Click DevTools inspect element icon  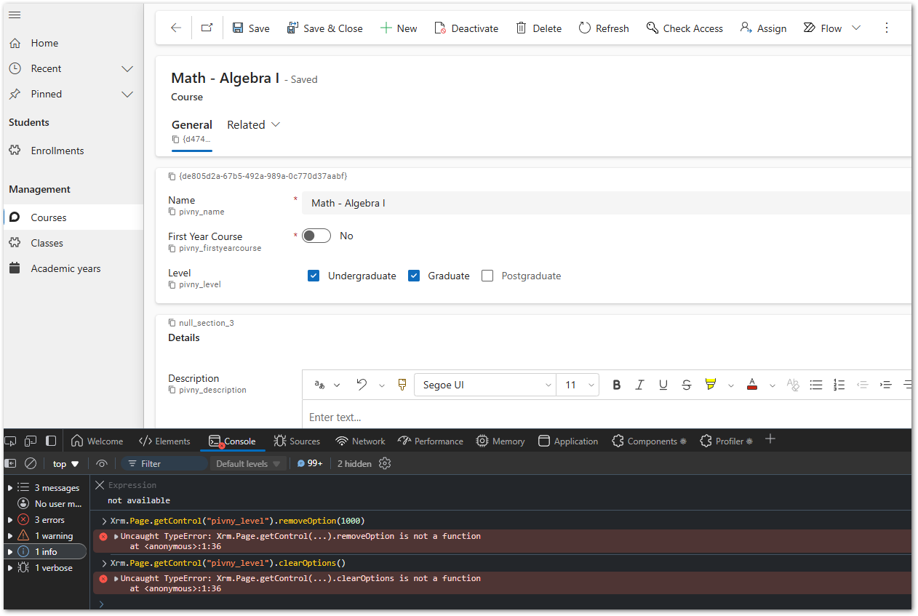[10, 441]
